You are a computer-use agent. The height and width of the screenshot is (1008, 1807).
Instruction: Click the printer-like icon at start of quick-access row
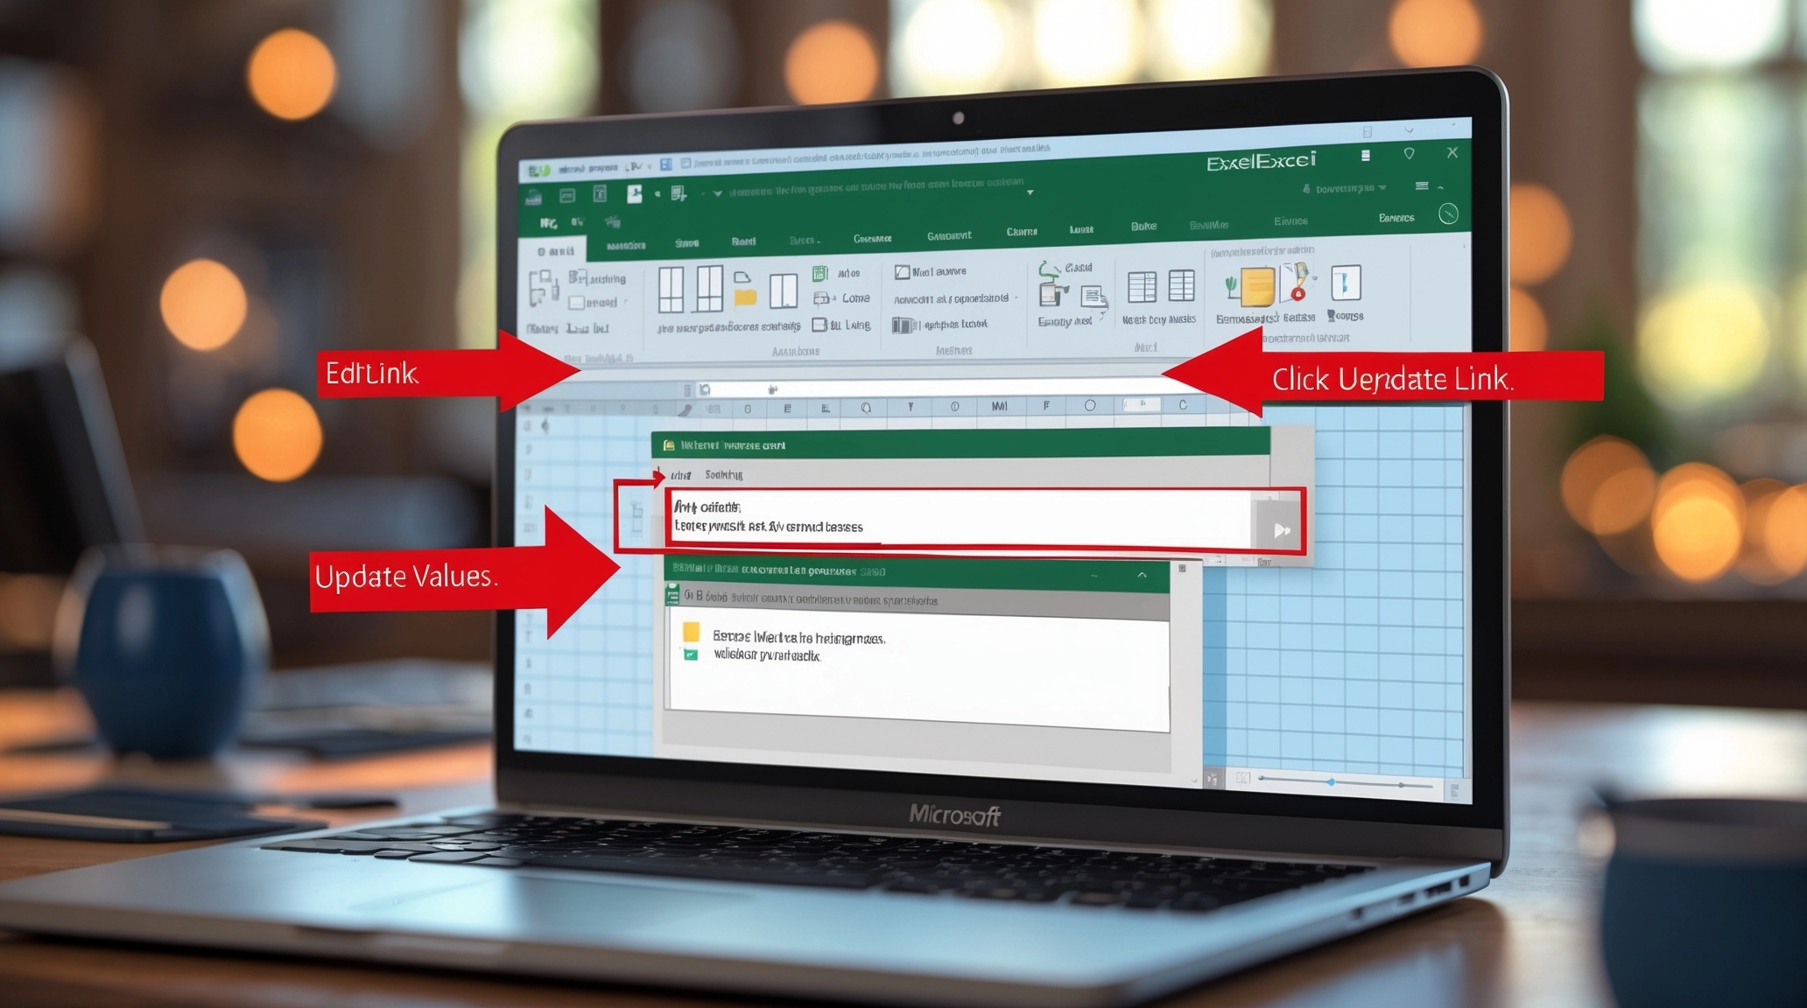pyautogui.click(x=533, y=197)
